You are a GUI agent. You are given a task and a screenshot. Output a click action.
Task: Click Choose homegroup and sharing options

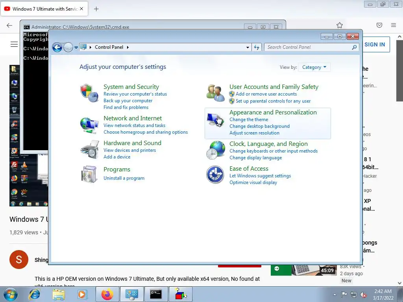click(146, 132)
